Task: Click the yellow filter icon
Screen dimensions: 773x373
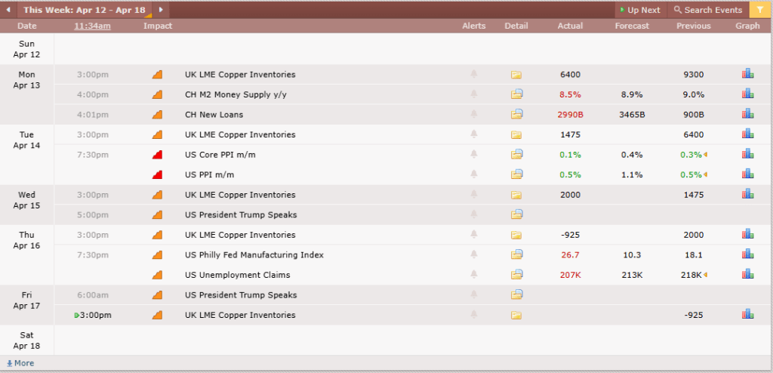Action: pos(759,10)
